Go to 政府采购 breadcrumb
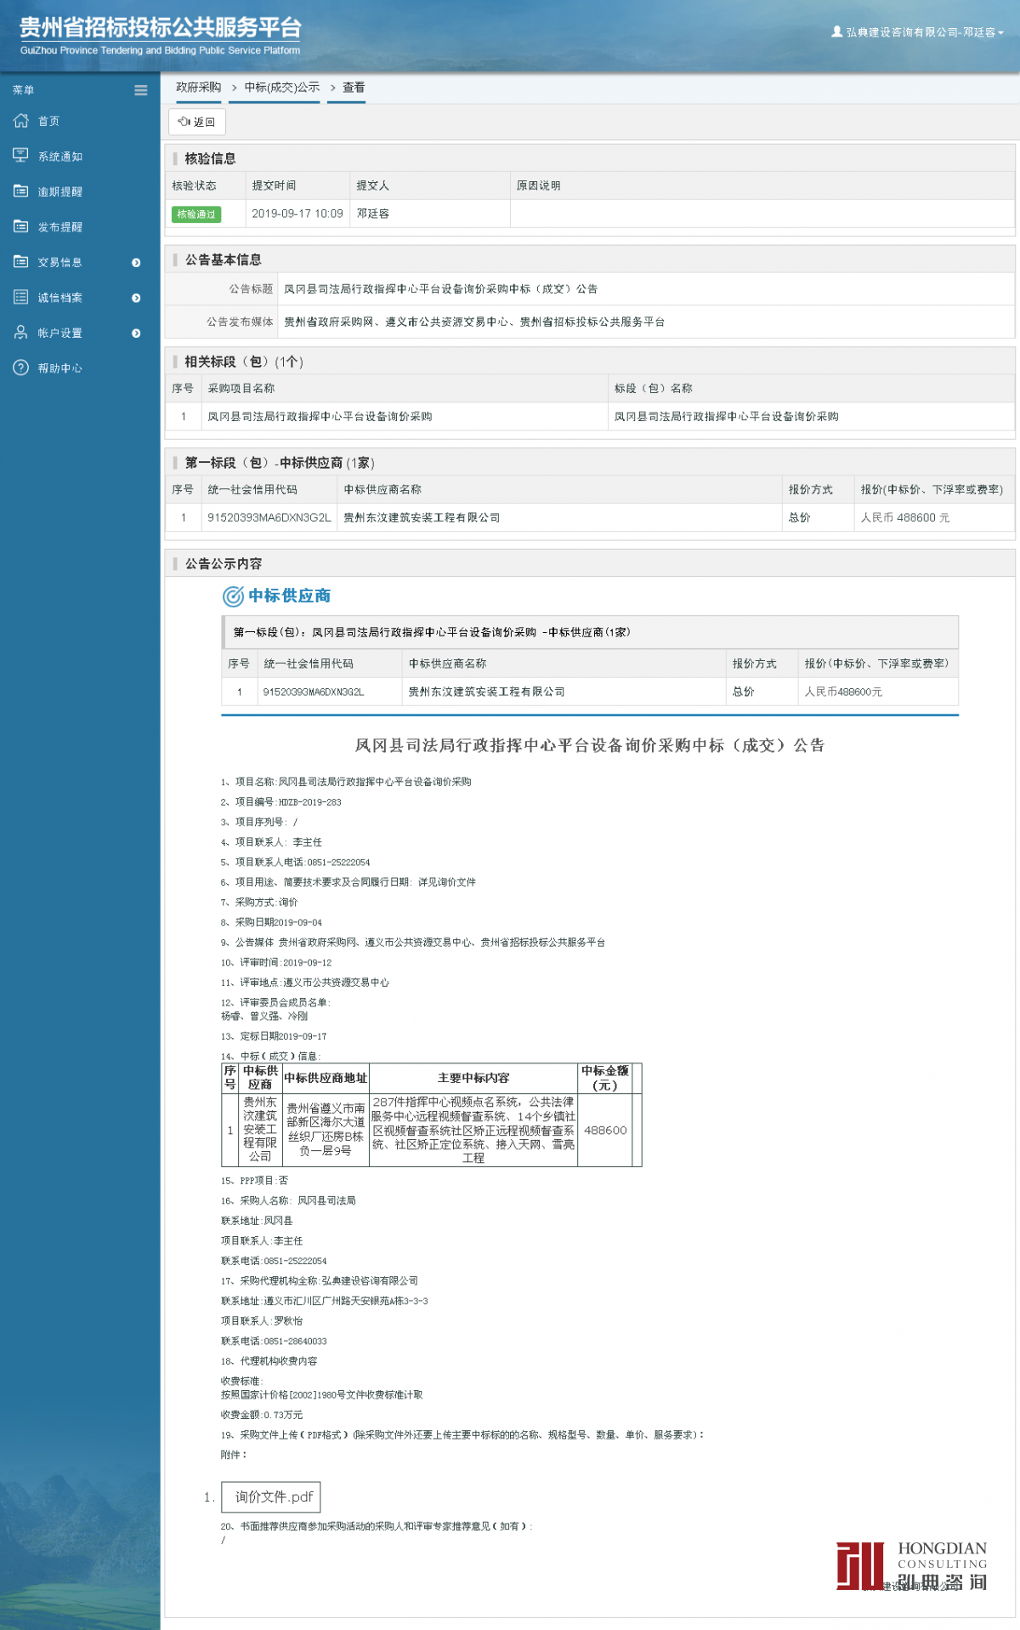The image size is (1020, 1630). (x=198, y=88)
